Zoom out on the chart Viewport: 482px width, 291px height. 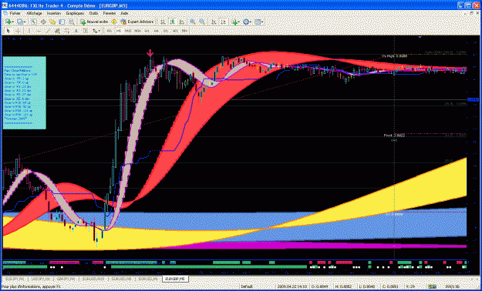click(x=202, y=22)
